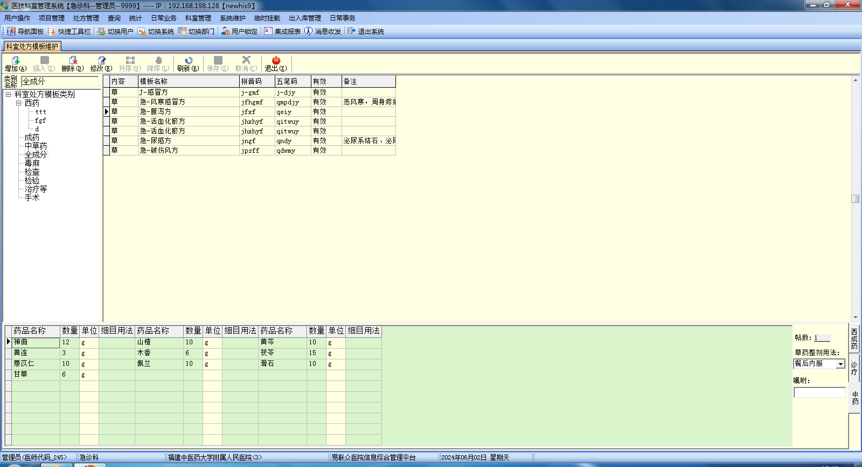Screen dimensions: 862x467
Task: Click the 五笔码 column header
Action: point(293,82)
